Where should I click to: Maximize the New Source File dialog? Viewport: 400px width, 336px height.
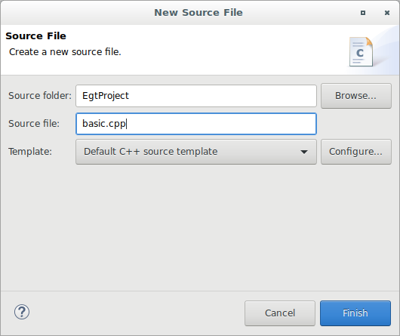coord(363,13)
